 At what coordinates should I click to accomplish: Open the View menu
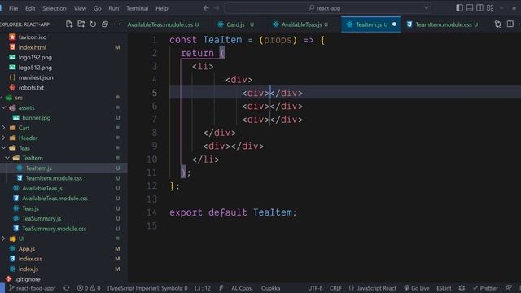pyautogui.click(x=80, y=8)
